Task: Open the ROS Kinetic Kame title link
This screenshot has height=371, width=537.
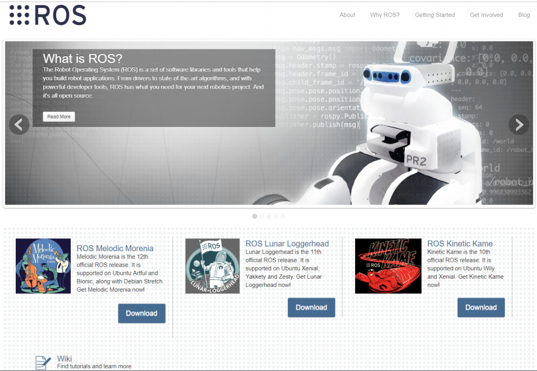Action: click(x=460, y=243)
